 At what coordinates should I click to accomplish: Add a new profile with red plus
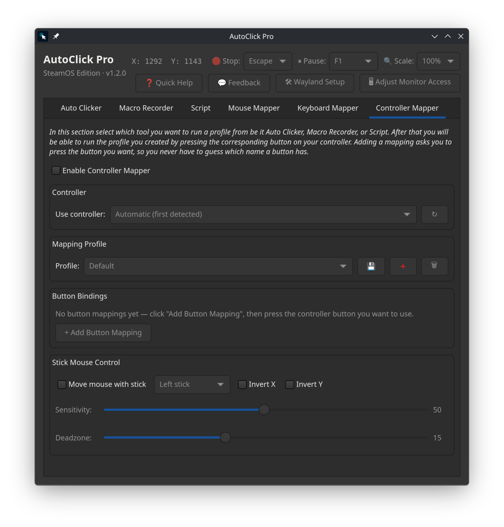403,266
